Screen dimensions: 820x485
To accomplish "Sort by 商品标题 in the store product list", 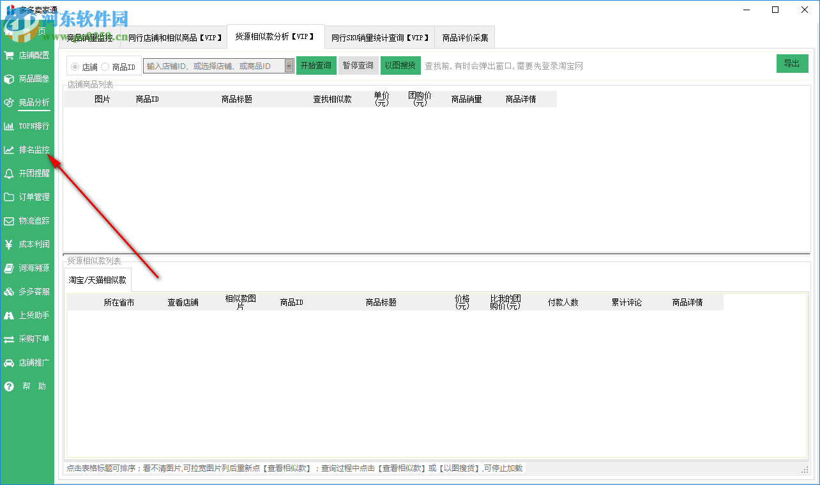I will (x=236, y=99).
